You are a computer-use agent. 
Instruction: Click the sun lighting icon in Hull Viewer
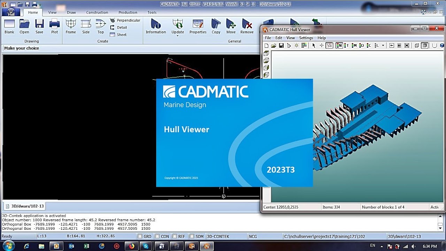pyautogui.click(x=297, y=45)
